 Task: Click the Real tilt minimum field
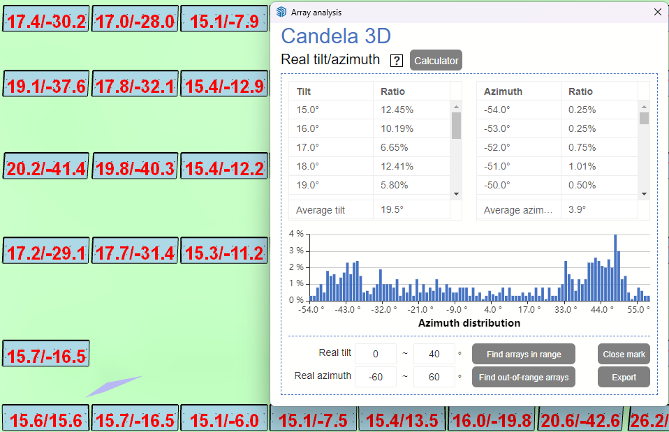tap(376, 354)
